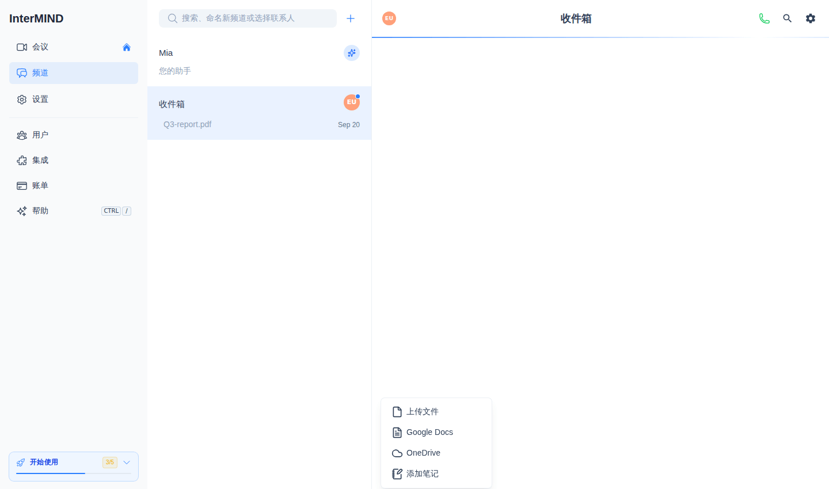Open the 集成 integrations page

tap(74, 161)
